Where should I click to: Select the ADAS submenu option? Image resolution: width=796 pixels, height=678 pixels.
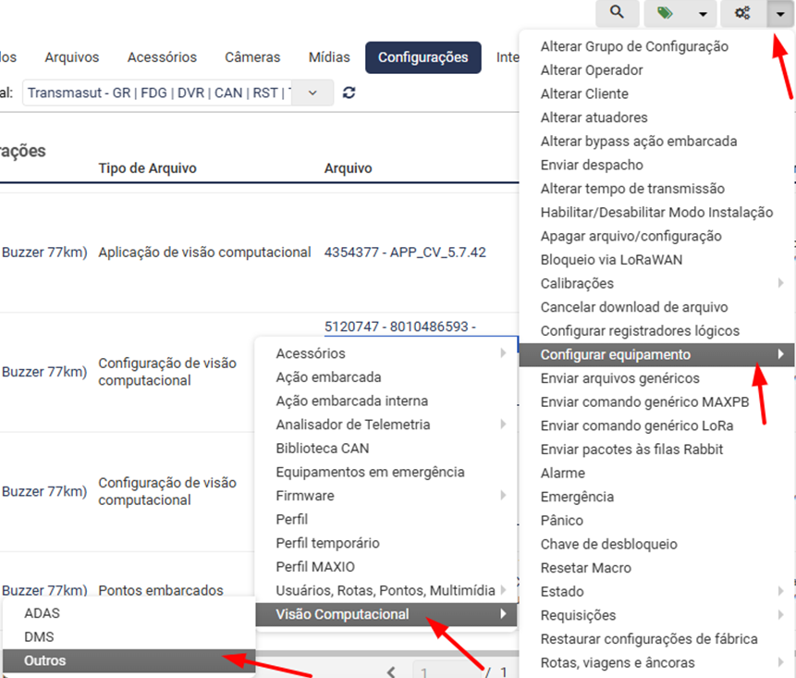pyautogui.click(x=42, y=613)
